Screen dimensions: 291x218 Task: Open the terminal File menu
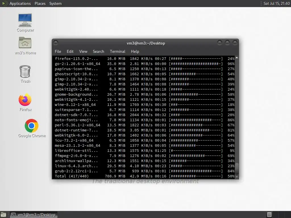click(x=58, y=51)
